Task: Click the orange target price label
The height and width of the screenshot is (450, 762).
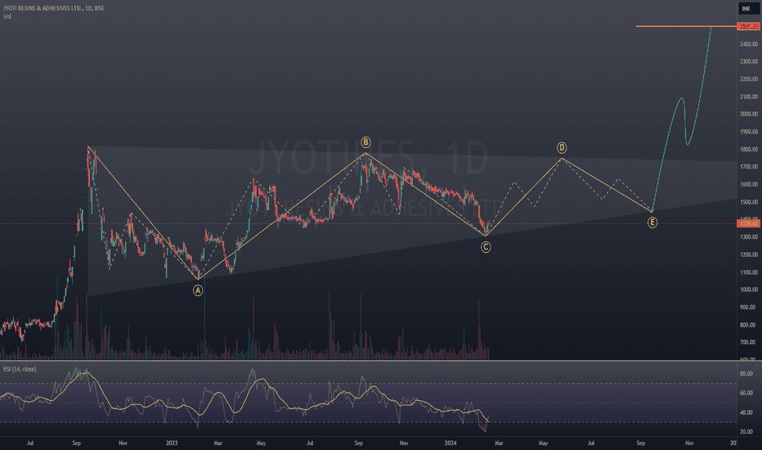Action: (748, 26)
